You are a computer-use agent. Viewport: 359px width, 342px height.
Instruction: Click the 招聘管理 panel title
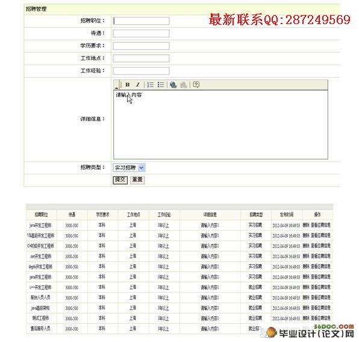coord(36,9)
